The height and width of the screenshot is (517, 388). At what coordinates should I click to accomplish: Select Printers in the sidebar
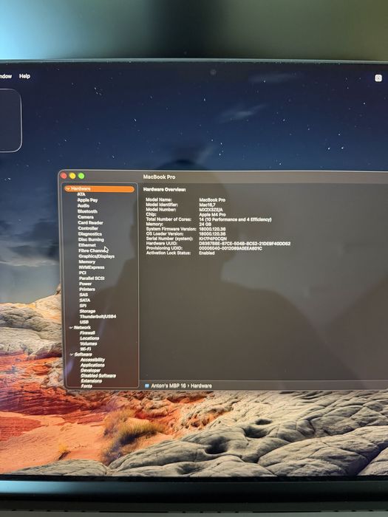87,290
